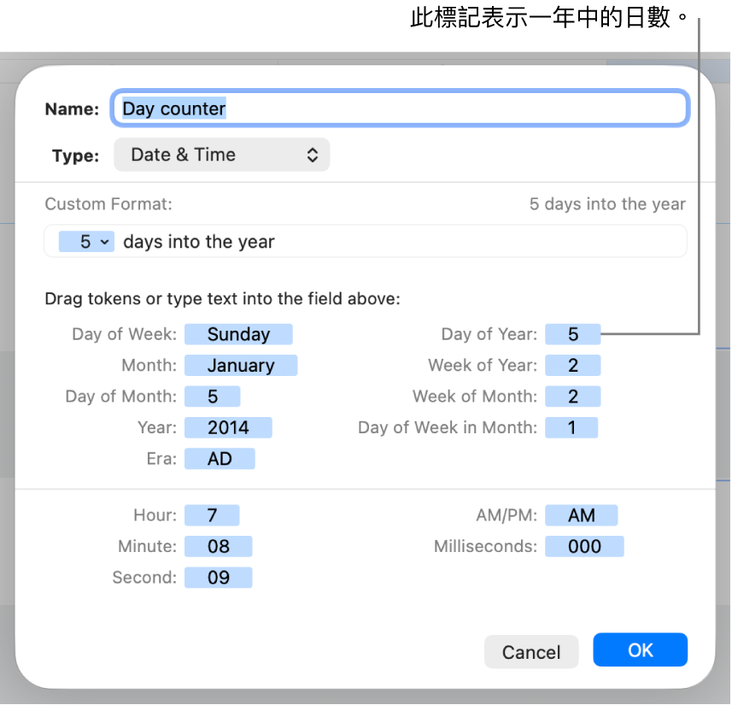Click the Name text field
The width and height of the screenshot is (732, 705).
point(400,109)
